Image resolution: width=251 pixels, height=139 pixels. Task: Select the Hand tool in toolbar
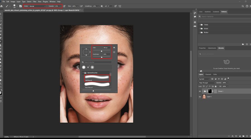pyautogui.click(x=1, y=80)
